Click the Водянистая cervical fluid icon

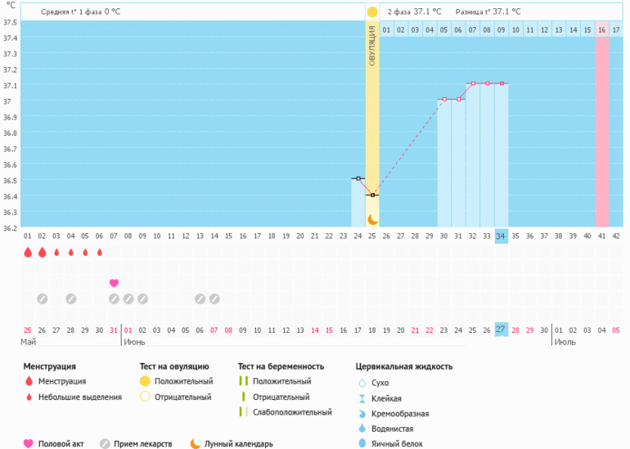pos(362,428)
